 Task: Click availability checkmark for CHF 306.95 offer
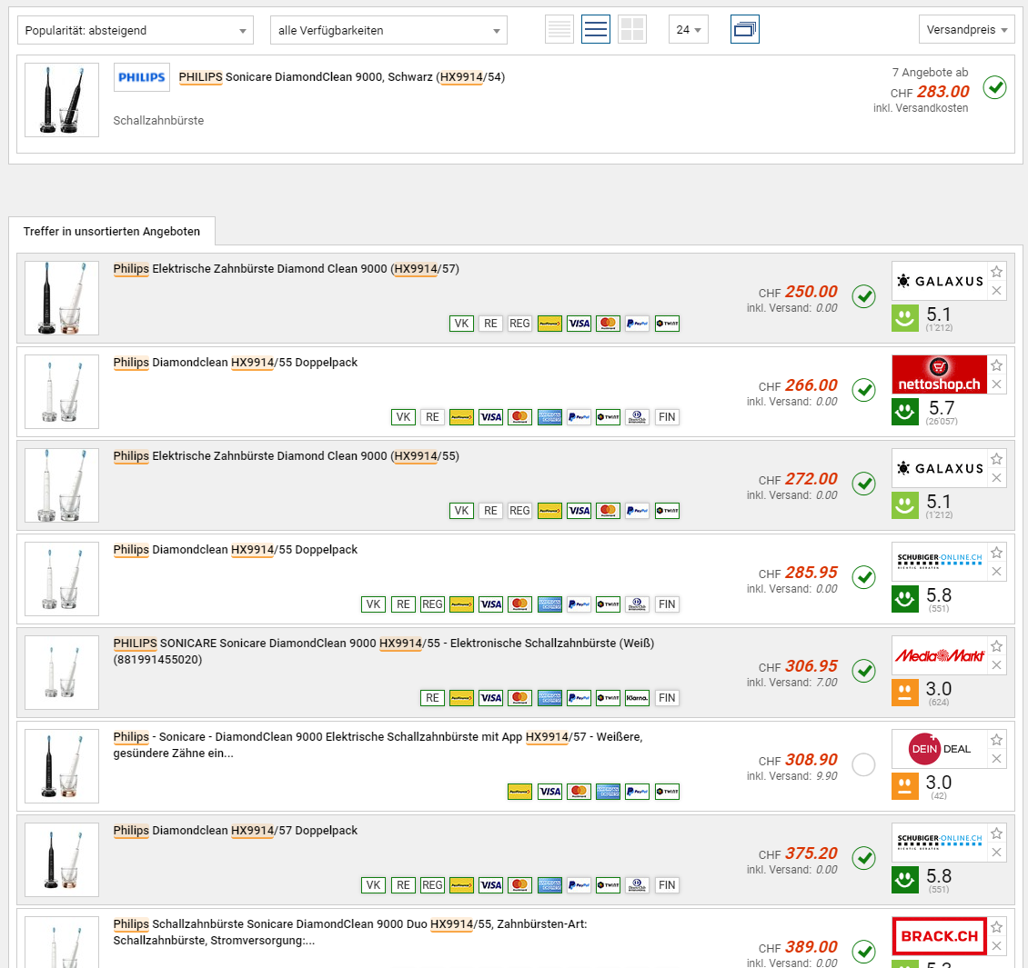[x=863, y=671]
